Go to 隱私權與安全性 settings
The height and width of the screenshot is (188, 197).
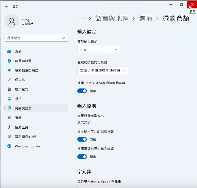36,137
